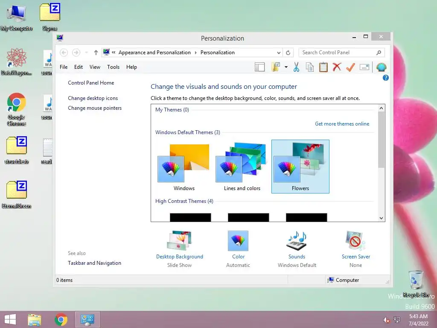This screenshot has height=328, width=437.
Task: Expand the address bar history dropdown
Action: click(279, 53)
